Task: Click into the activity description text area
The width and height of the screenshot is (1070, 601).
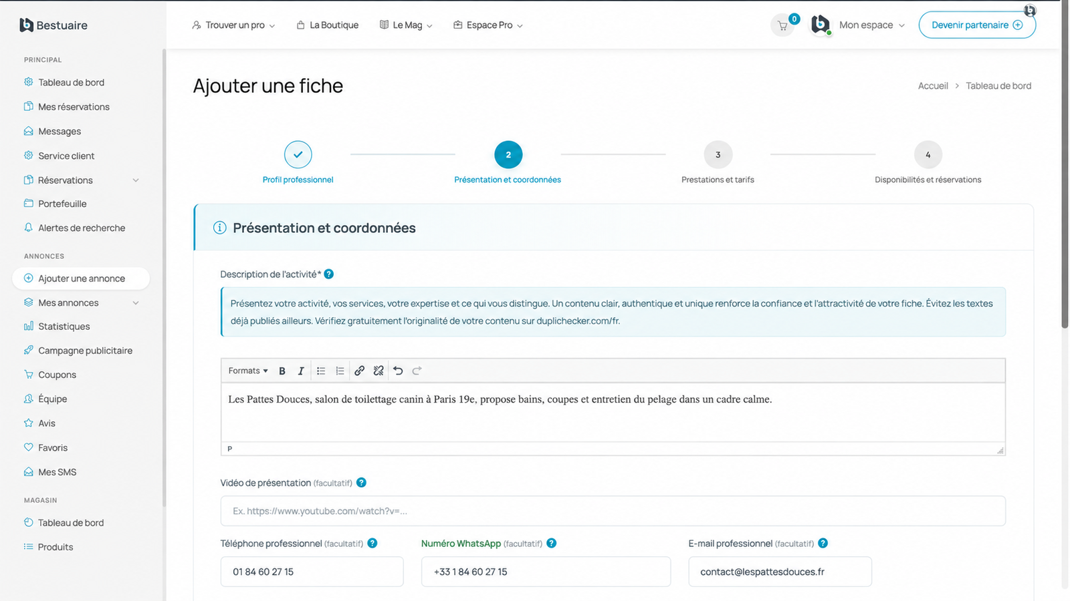Action: point(613,412)
